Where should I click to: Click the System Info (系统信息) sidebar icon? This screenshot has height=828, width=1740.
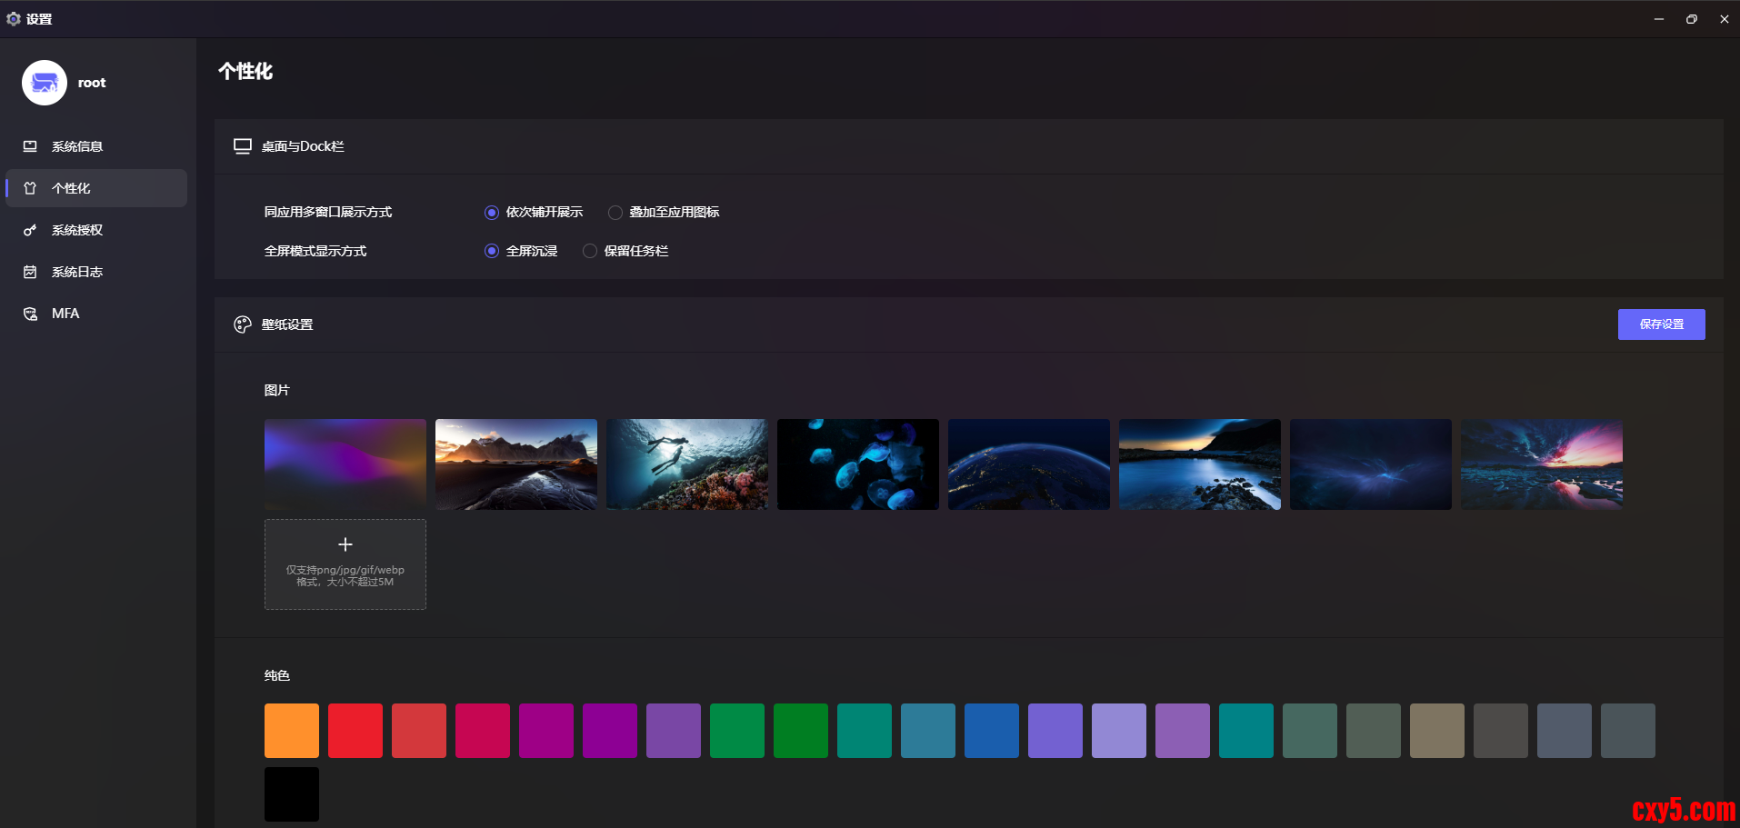click(x=30, y=146)
